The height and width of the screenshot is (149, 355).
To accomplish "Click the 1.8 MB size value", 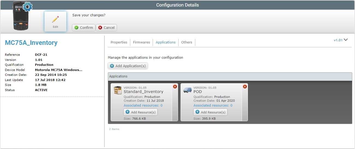I will 40,85.
